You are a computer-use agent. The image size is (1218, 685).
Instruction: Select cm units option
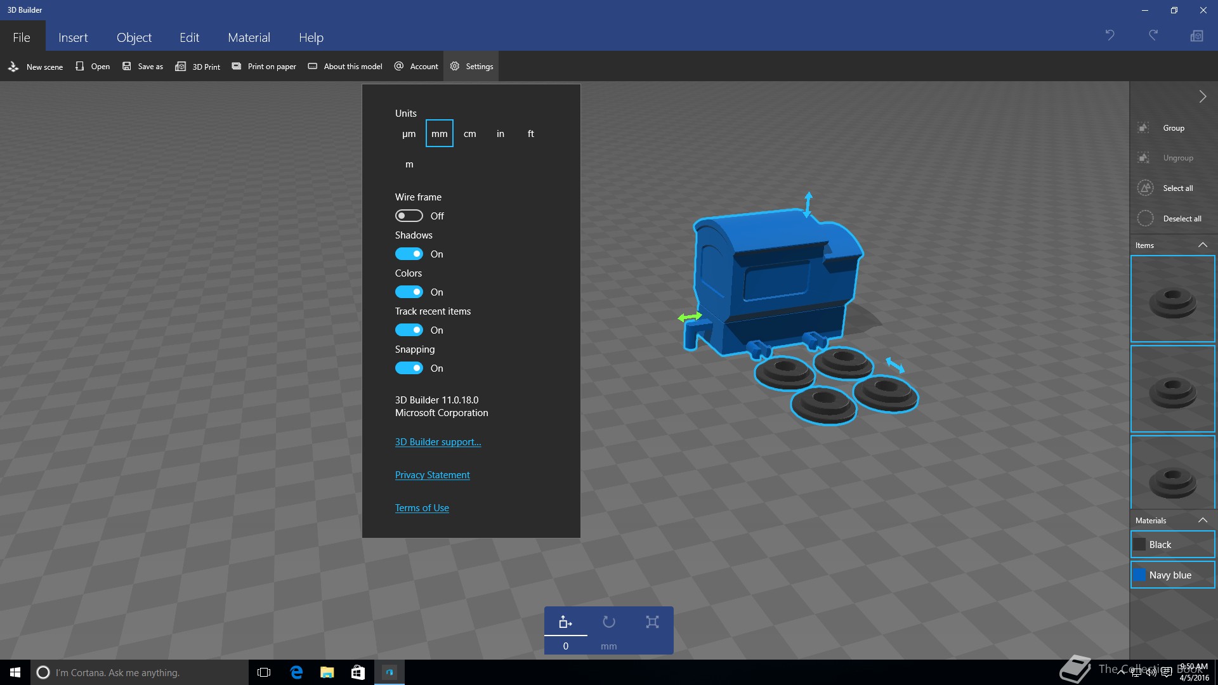click(470, 134)
